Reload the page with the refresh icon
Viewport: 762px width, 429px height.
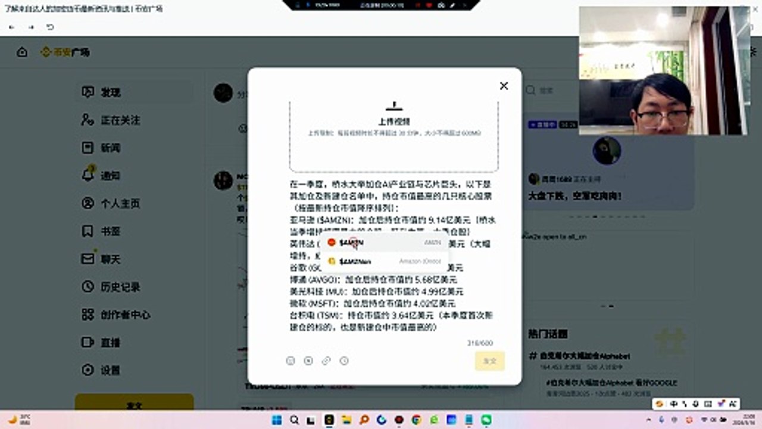click(x=50, y=27)
